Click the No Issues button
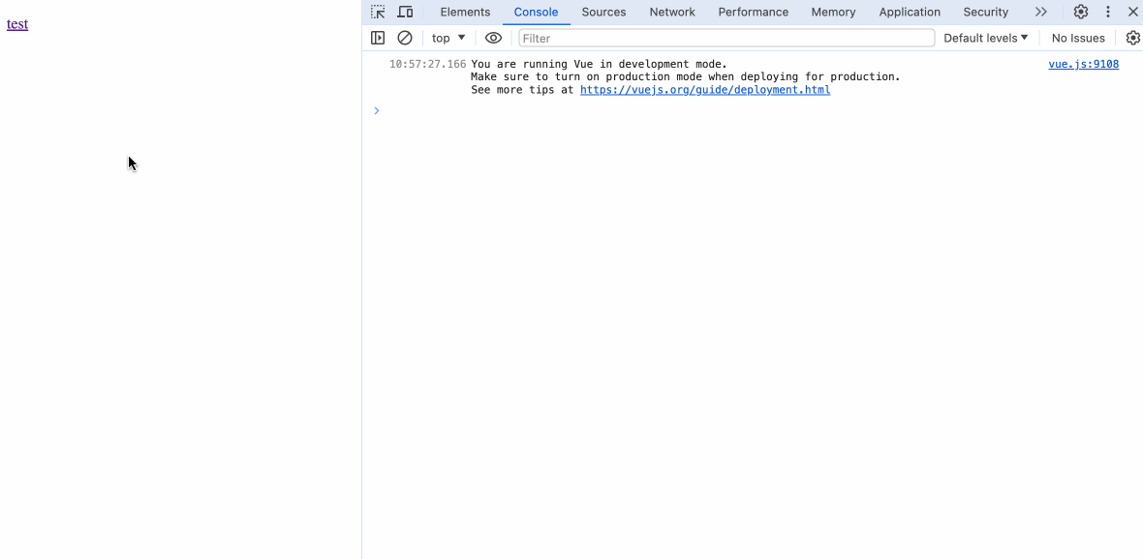1143x559 pixels. [1077, 38]
